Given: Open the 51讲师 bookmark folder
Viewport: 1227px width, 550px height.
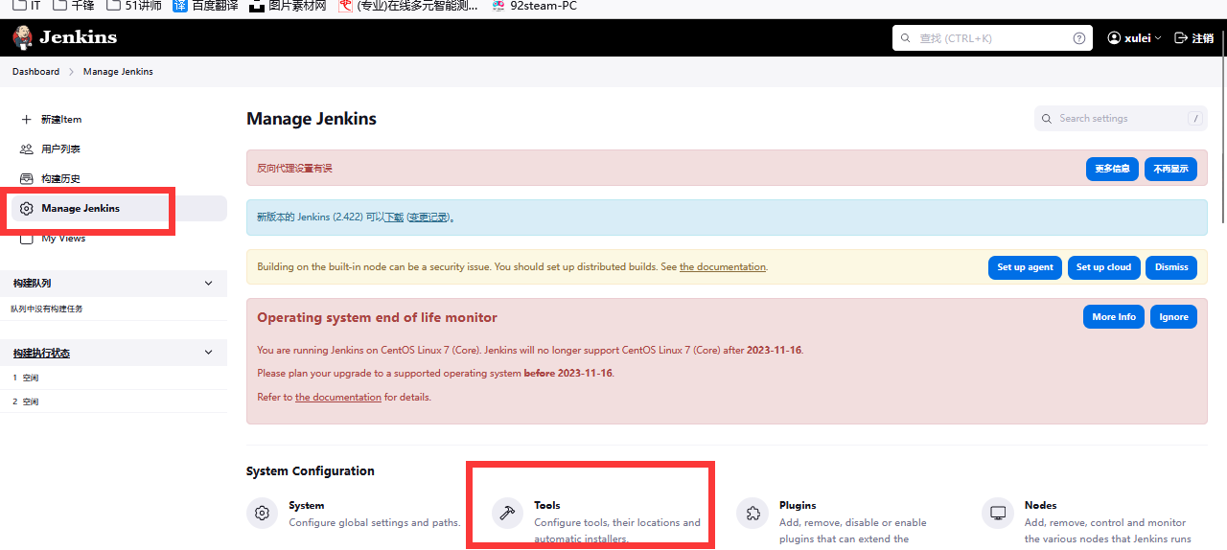Looking at the screenshot, I should coord(134,6).
